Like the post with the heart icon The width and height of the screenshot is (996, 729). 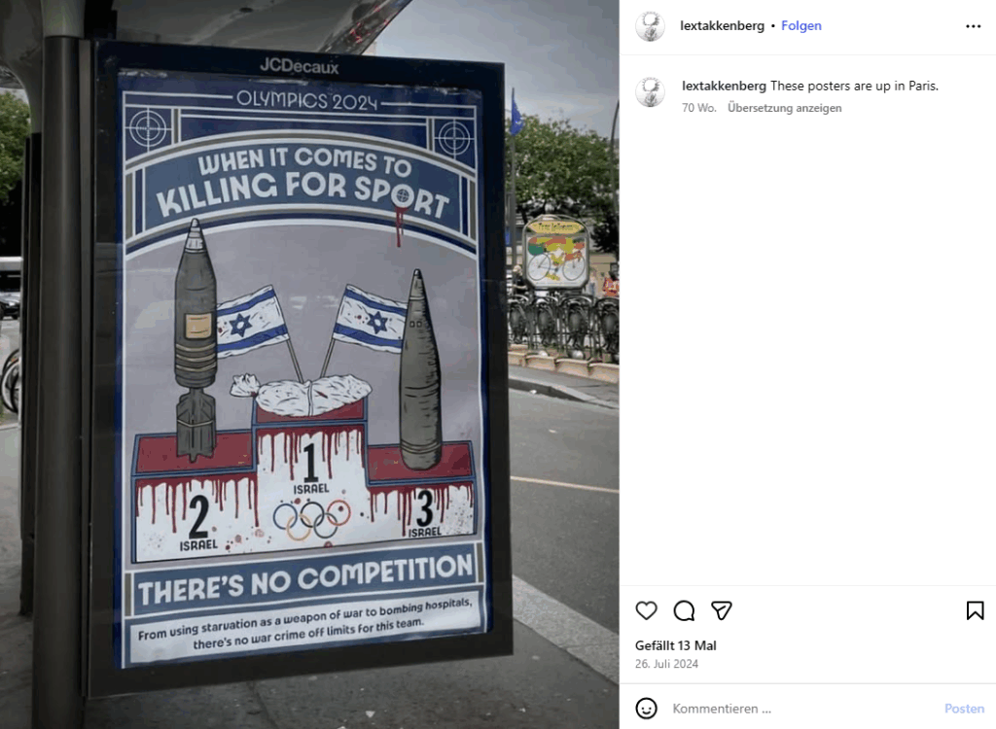click(646, 610)
